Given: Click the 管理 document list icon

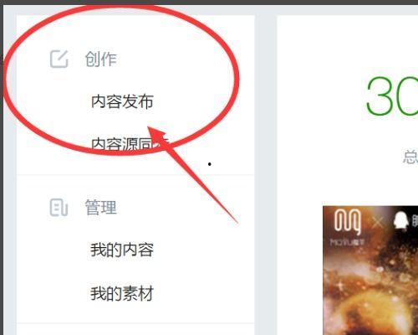Looking at the screenshot, I should tap(59, 208).
